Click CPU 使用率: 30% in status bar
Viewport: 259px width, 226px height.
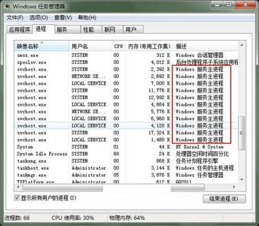click(x=72, y=218)
